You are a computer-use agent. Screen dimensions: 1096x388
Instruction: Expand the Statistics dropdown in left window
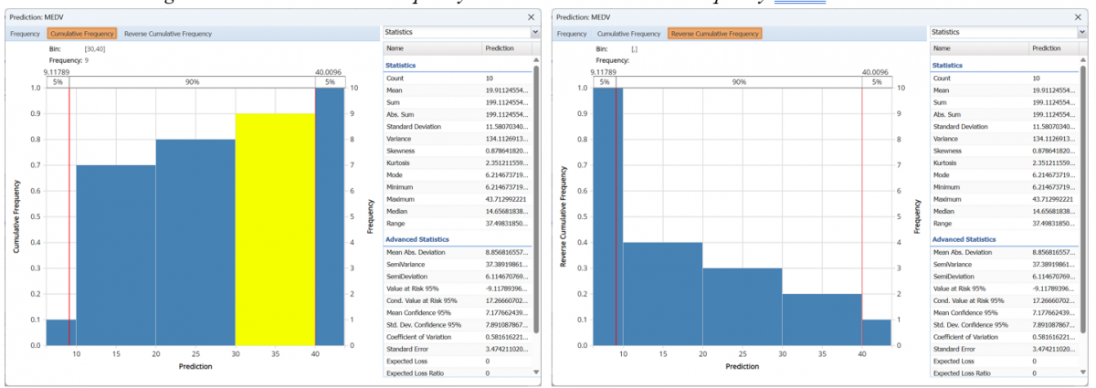(534, 32)
